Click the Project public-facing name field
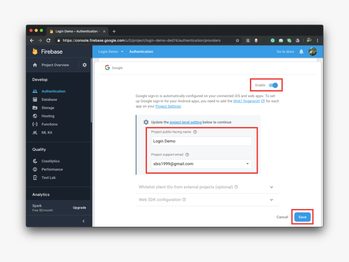Image resolution: width=349 pixels, height=262 pixels. tap(201, 141)
